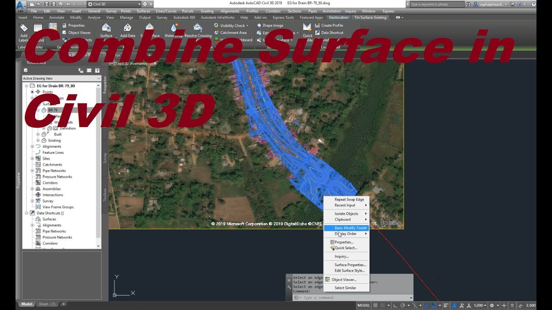The image size is (552, 310).
Task: Switch to the Model layout tab
Action: pos(27,304)
